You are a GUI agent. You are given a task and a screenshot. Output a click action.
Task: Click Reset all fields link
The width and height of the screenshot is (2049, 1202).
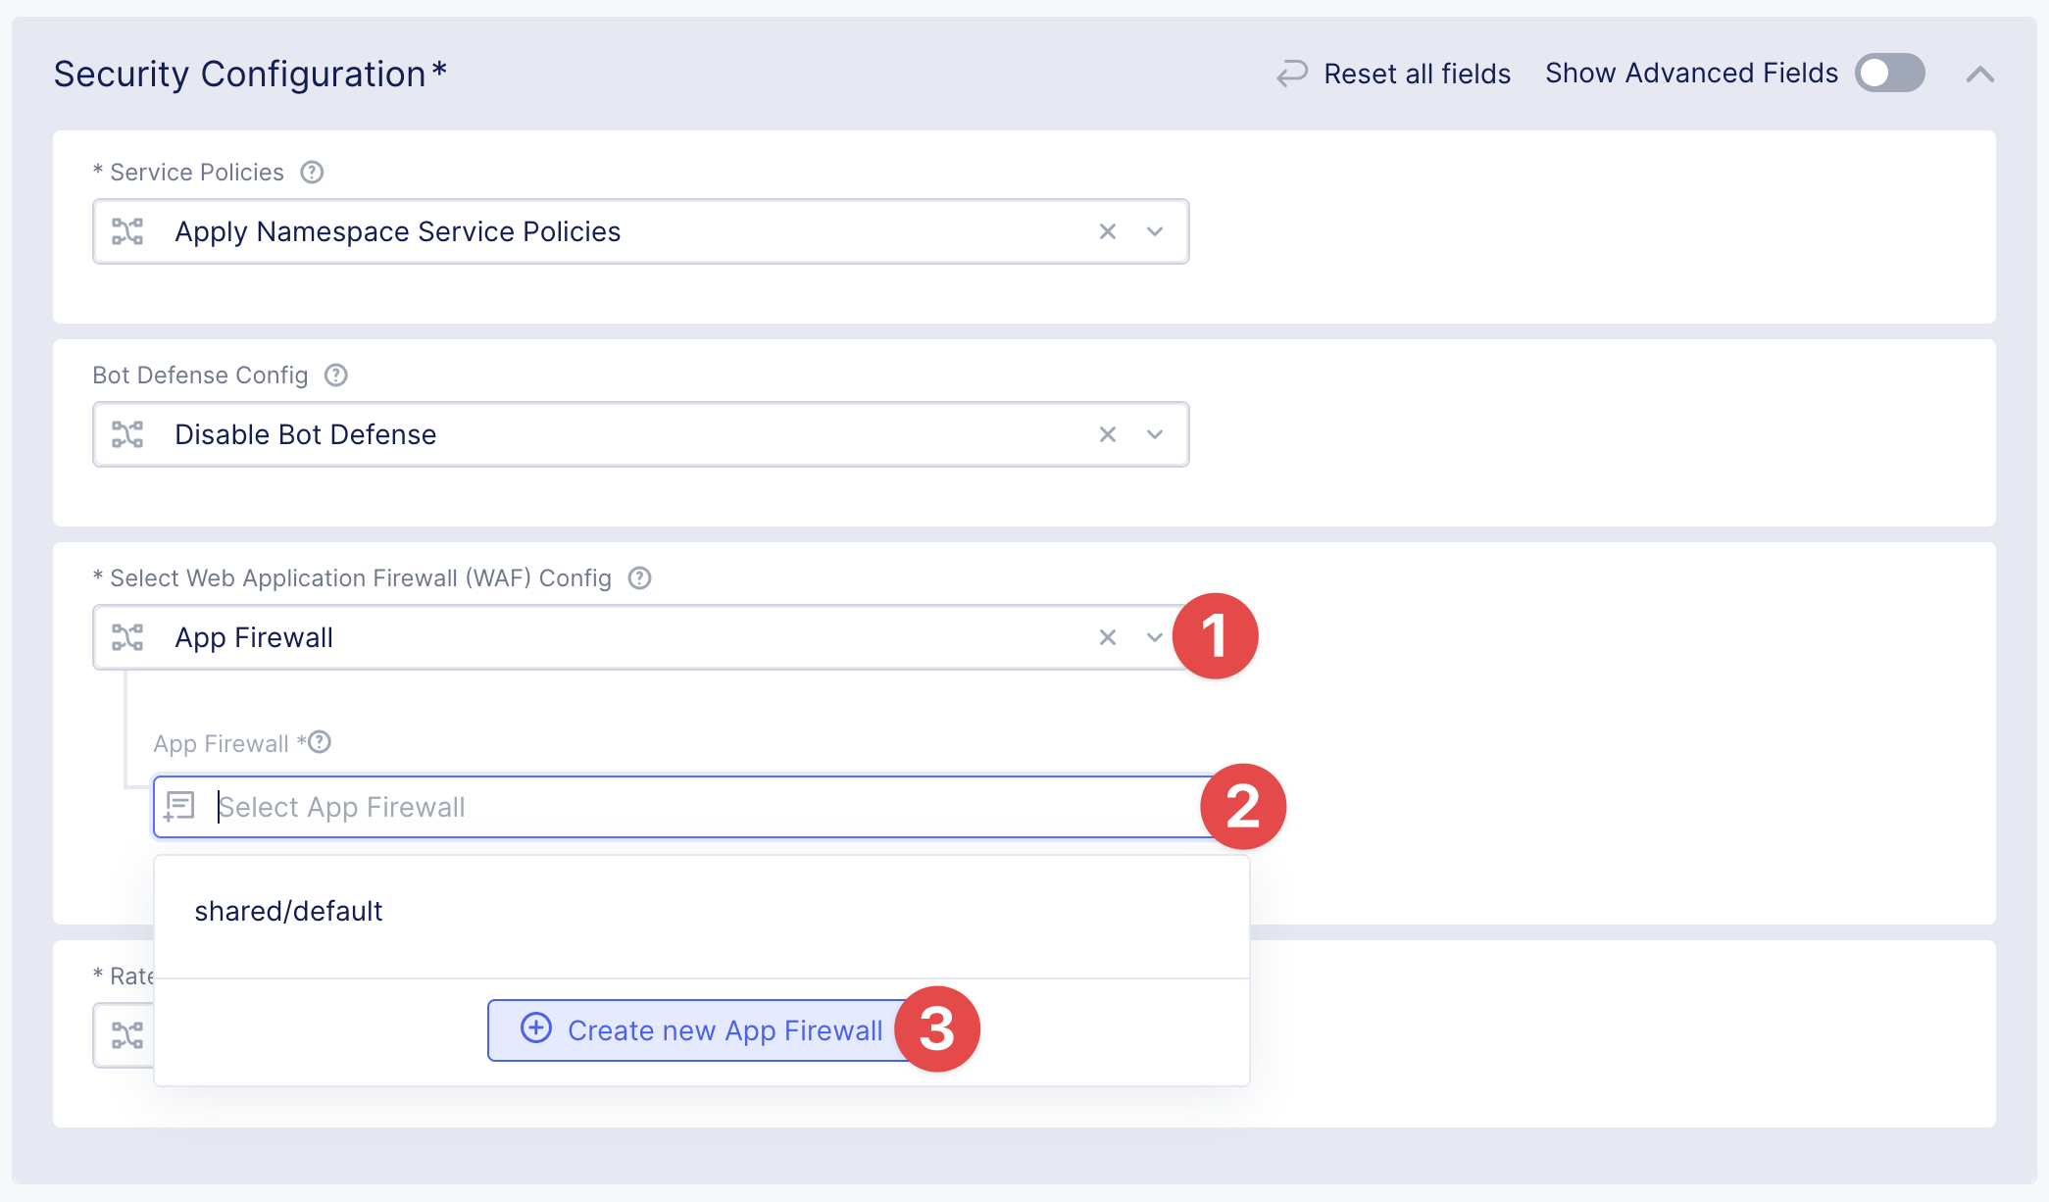pyautogui.click(x=1417, y=74)
